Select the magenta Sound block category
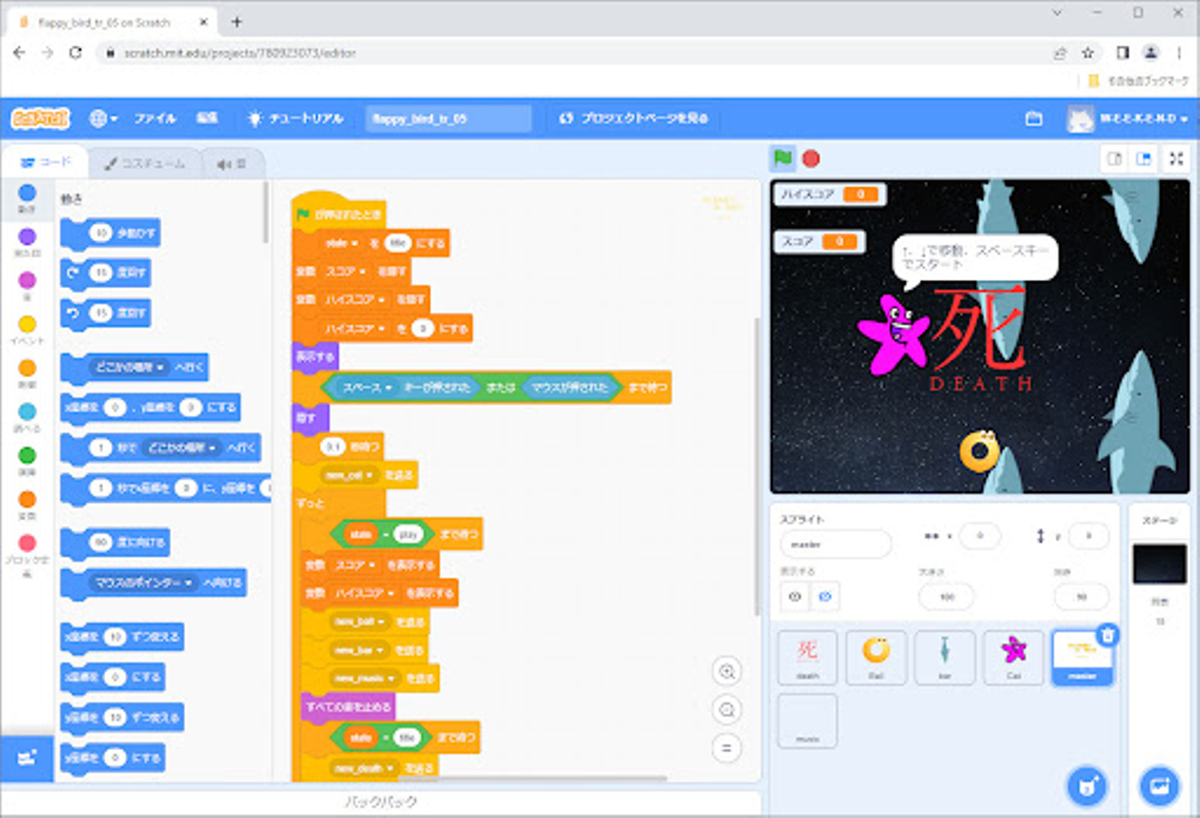Image resolution: width=1200 pixels, height=818 pixels. click(x=27, y=286)
